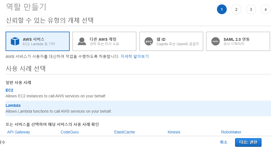The height and width of the screenshot is (147, 271).
Task: Select the EC2 use case
Action: click(x=9, y=90)
